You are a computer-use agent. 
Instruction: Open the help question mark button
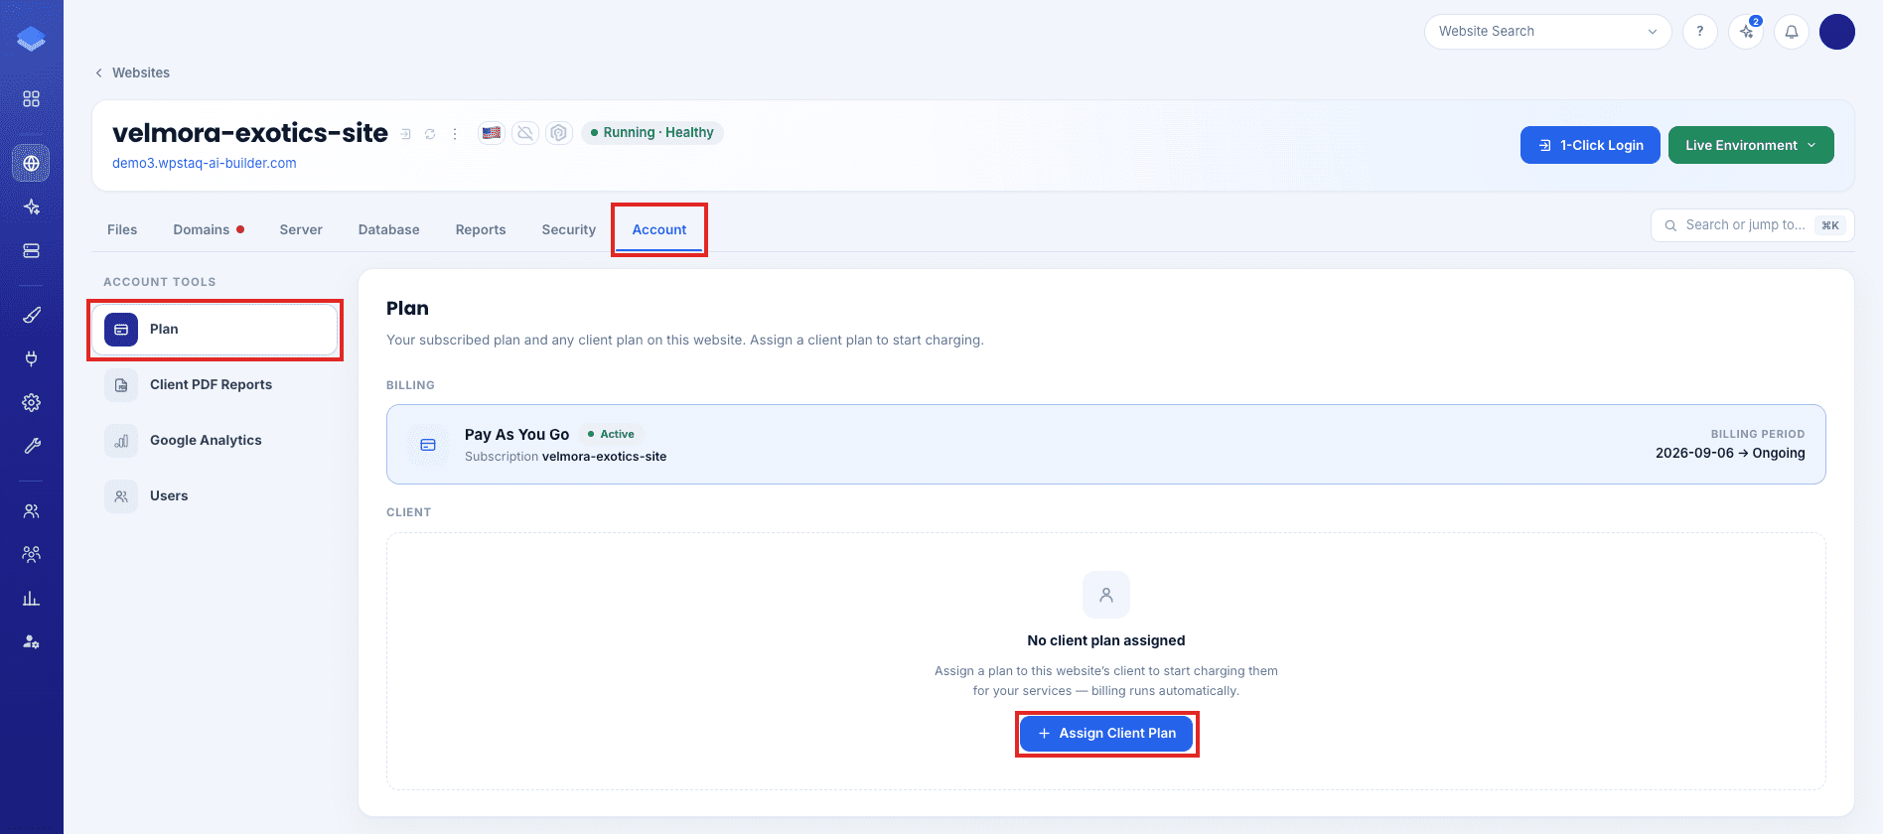[1700, 32]
